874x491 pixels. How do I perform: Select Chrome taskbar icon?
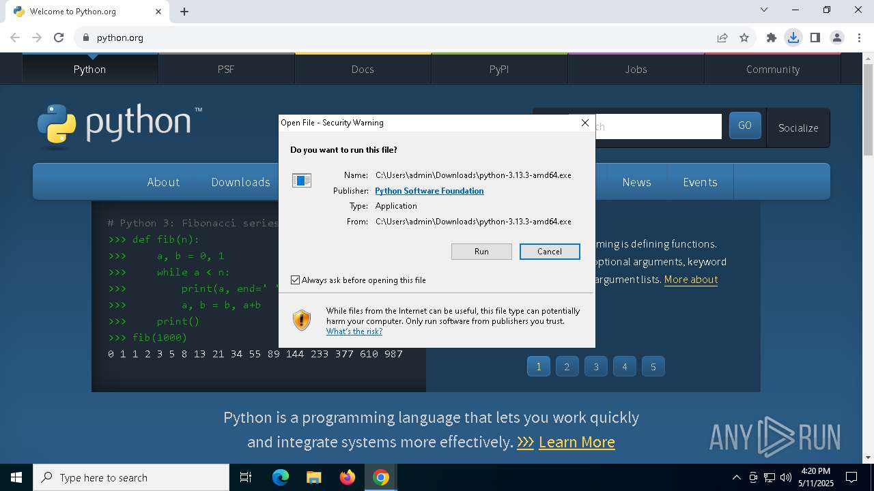[x=380, y=477]
